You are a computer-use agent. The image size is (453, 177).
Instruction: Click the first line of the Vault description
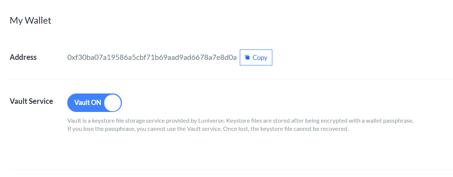click(240, 121)
